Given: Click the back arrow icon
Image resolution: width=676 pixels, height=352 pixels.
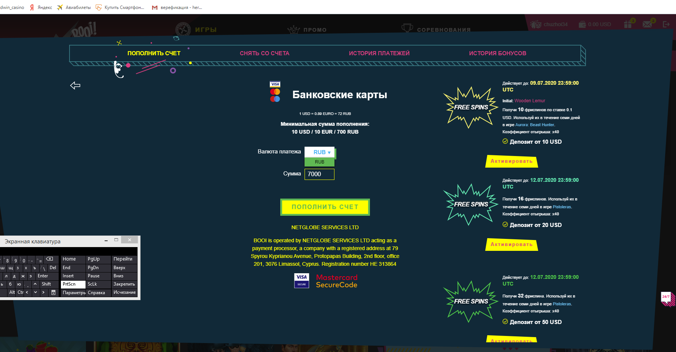Looking at the screenshot, I should (75, 85).
